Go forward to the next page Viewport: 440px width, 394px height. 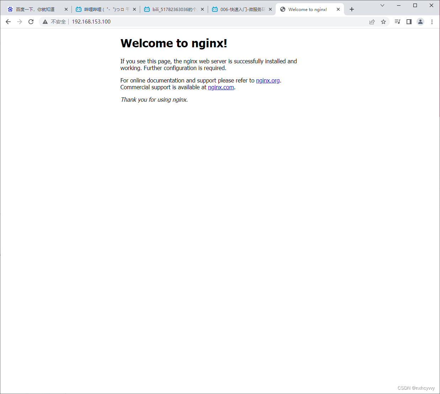pos(20,22)
